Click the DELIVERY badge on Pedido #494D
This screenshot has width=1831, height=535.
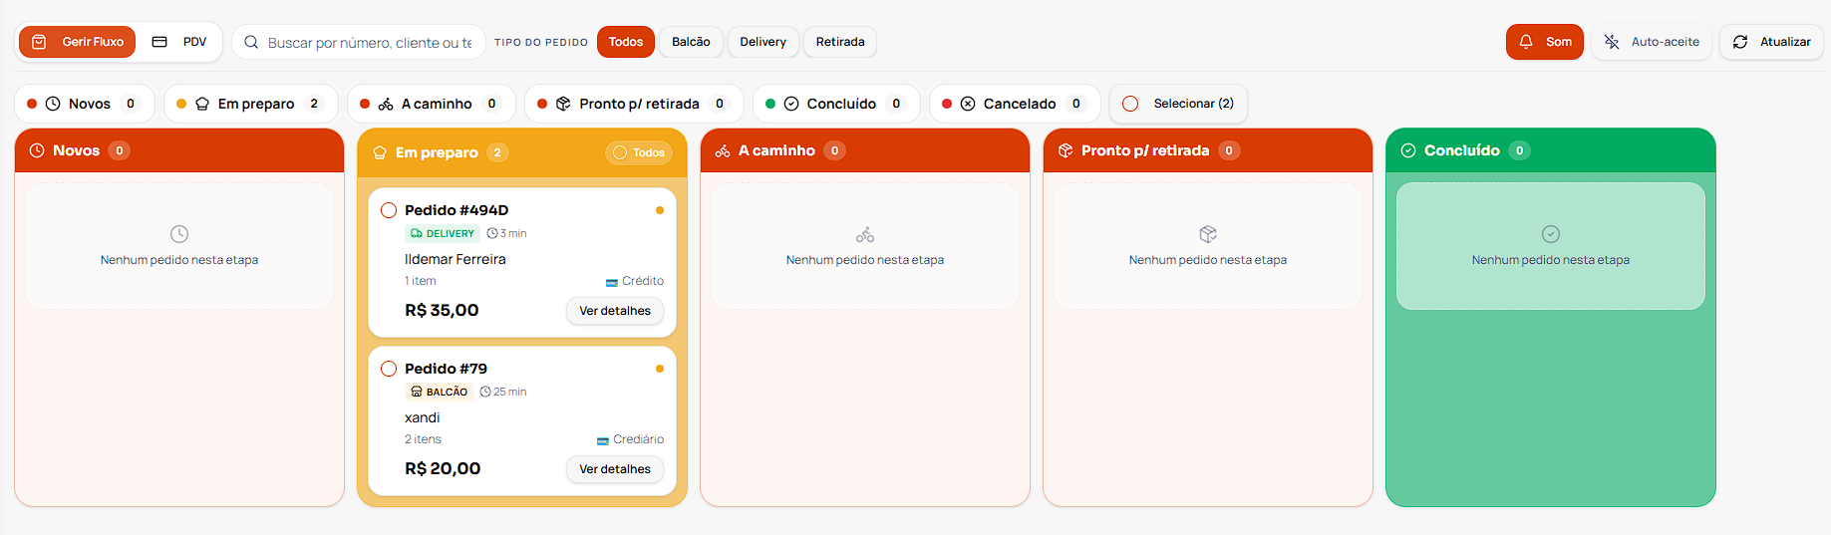(443, 233)
